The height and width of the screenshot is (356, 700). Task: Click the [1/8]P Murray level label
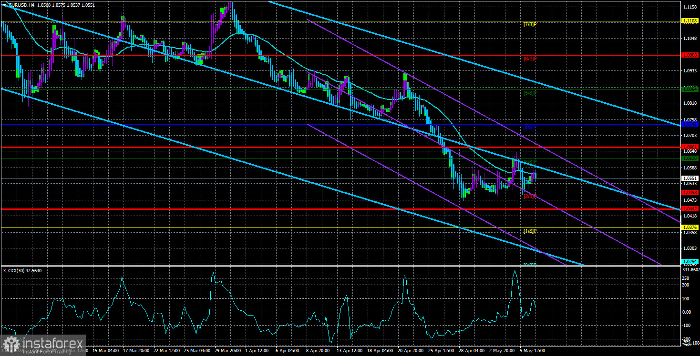530,231
